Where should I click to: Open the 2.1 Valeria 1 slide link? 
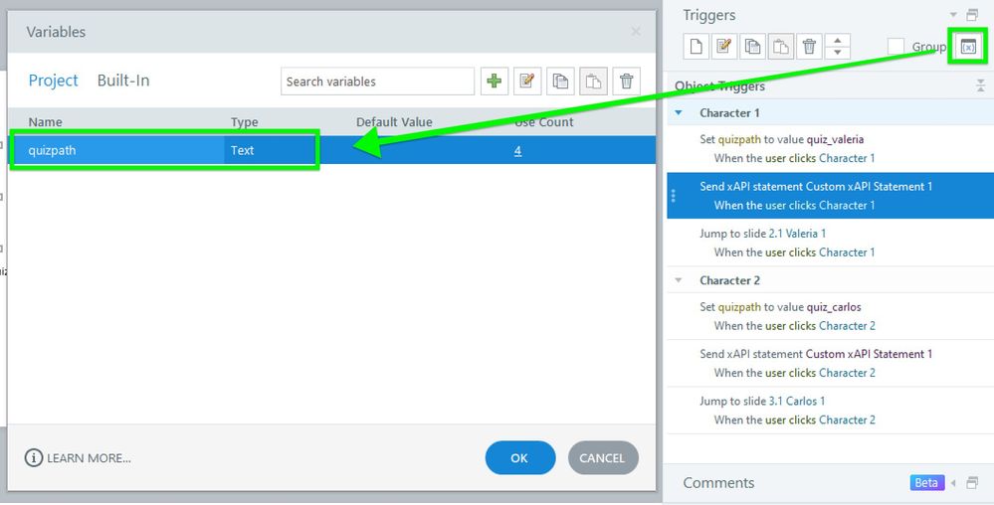pos(797,234)
